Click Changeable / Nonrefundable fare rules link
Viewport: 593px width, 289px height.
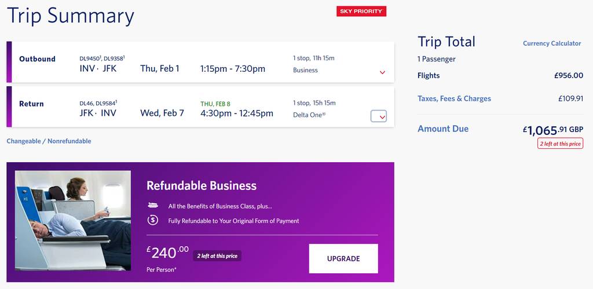tap(49, 141)
